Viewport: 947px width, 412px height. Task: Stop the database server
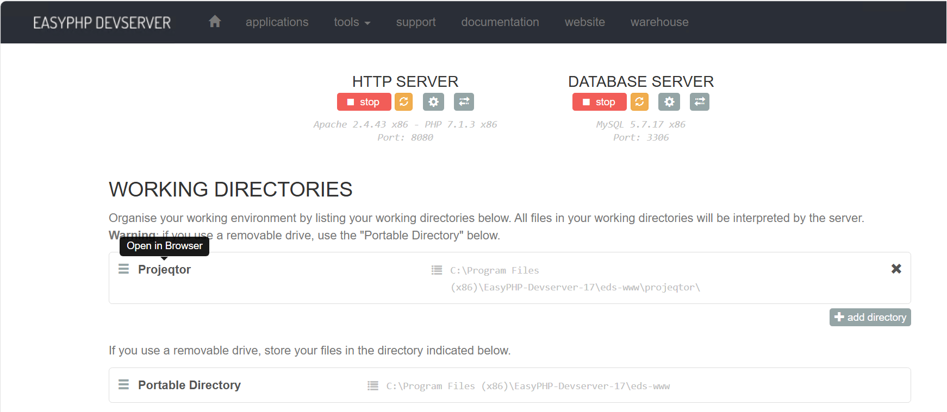pyautogui.click(x=599, y=102)
